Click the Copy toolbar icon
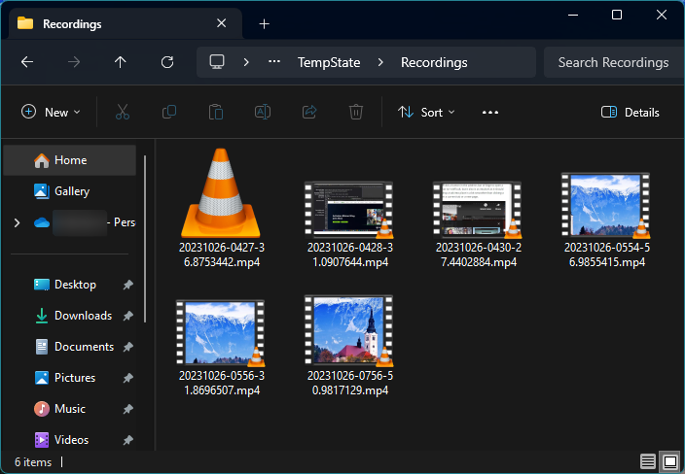The height and width of the screenshot is (474, 685). pos(169,112)
